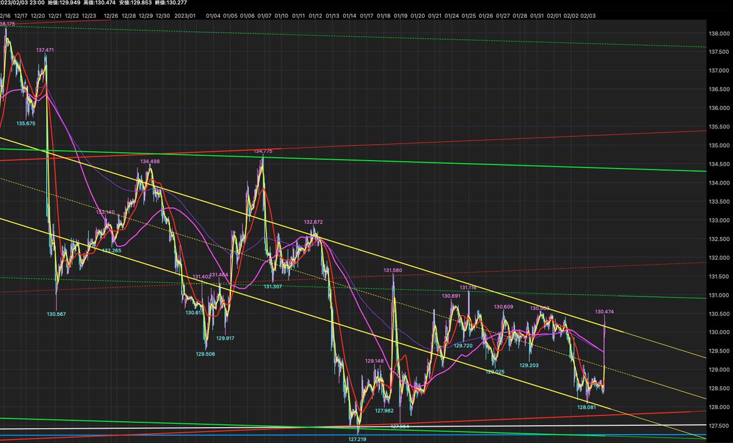
Task: Select the 安値:129.853 low price readout
Action: (136, 3)
